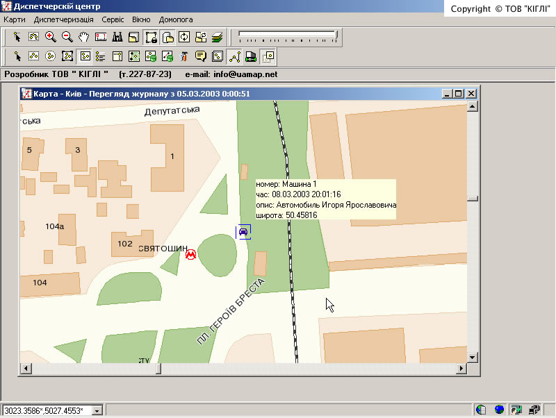
Task: Open the Карти menu
Action: coord(15,19)
